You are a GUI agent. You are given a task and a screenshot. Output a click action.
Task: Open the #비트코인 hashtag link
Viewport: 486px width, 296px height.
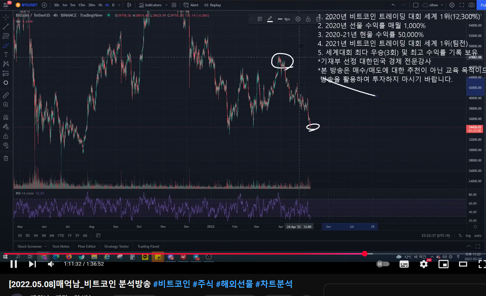pos(172,284)
